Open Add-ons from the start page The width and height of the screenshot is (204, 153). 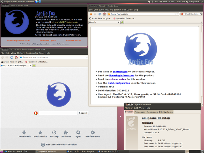(66, 134)
